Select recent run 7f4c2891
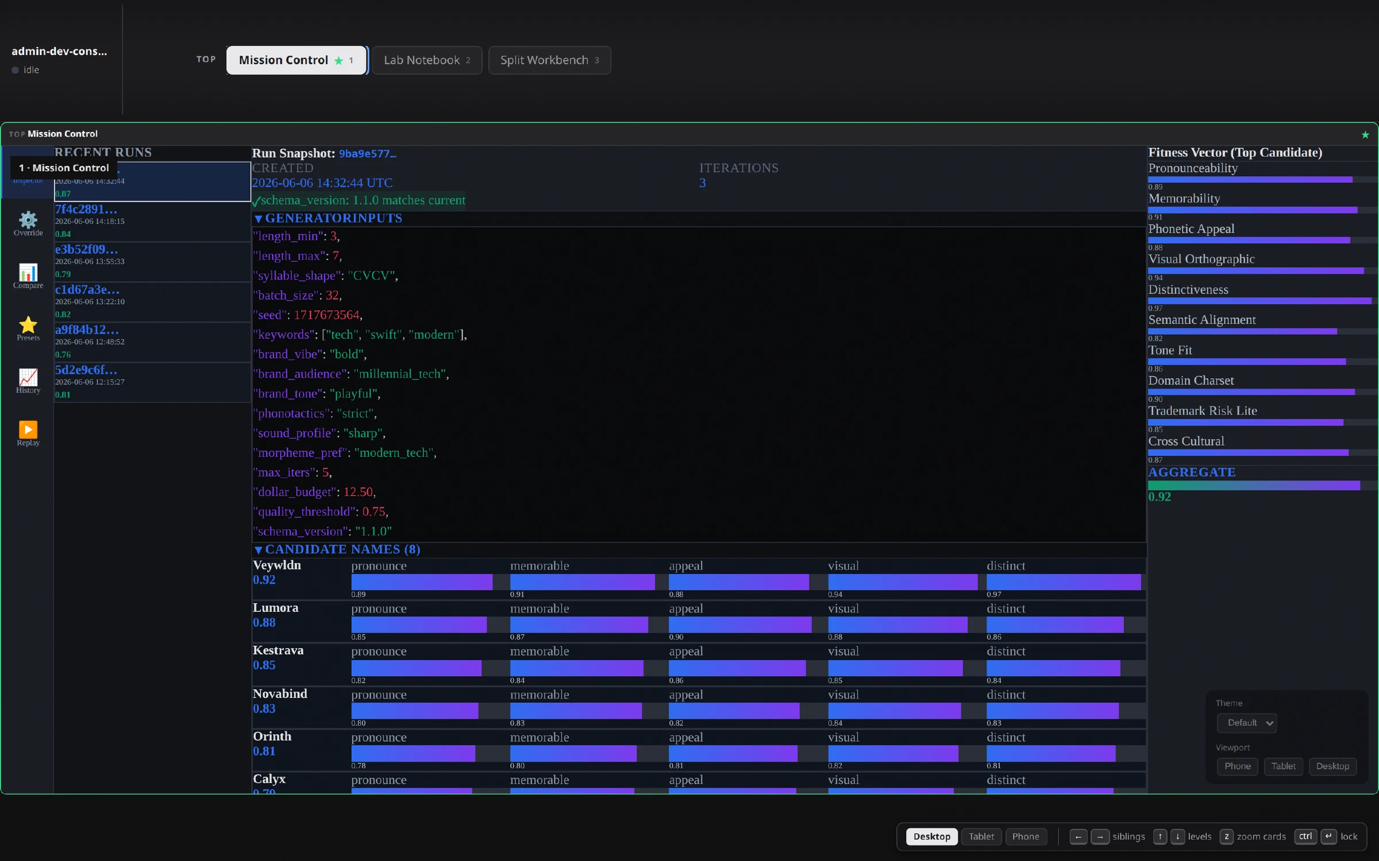This screenshot has width=1379, height=861. (152, 221)
